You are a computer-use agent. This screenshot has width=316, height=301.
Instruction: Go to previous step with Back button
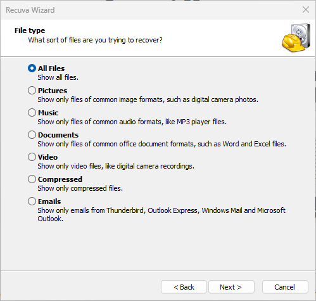tap(184, 287)
